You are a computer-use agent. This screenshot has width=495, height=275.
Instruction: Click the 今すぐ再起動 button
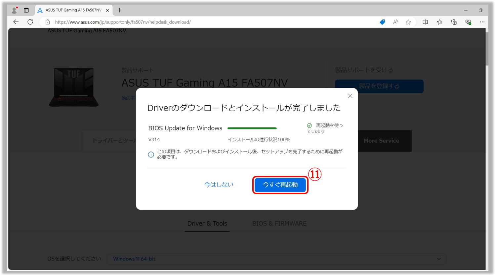[x=280, y=185]
